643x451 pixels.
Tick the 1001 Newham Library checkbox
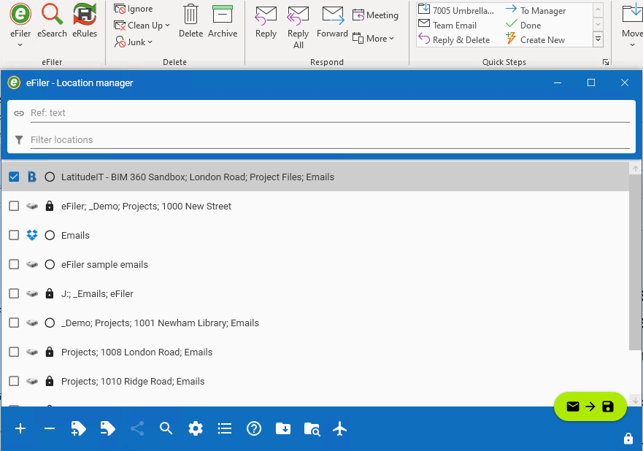pos(14,323)
